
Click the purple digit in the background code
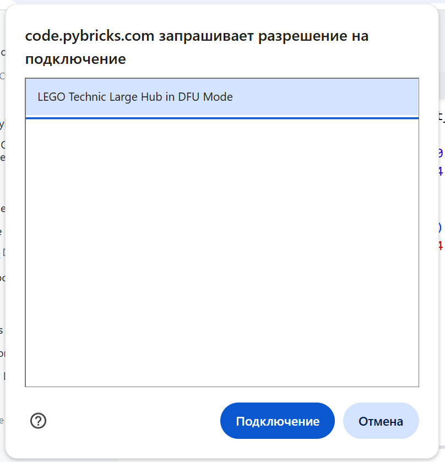tap(440, 153)
